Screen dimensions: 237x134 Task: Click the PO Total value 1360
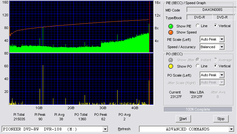coord(82,119)
